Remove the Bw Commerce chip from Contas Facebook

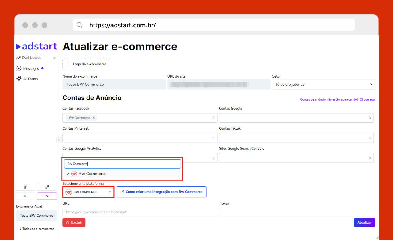coord(94,118)
